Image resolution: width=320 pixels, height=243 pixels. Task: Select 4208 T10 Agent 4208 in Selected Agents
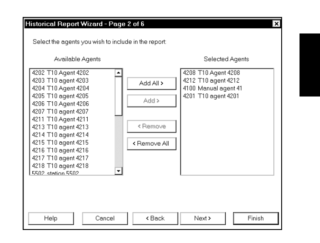227,73
